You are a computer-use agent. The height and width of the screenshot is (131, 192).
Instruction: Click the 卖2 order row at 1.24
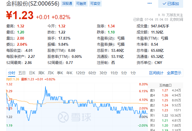tap(165, 106)
